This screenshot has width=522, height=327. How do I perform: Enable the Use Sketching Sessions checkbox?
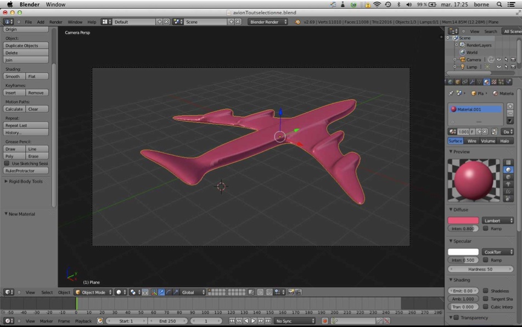pos(7,163)
